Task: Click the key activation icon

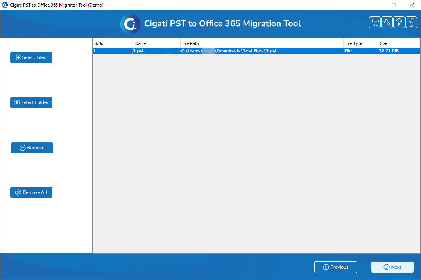Action: [x=387, y=22]
